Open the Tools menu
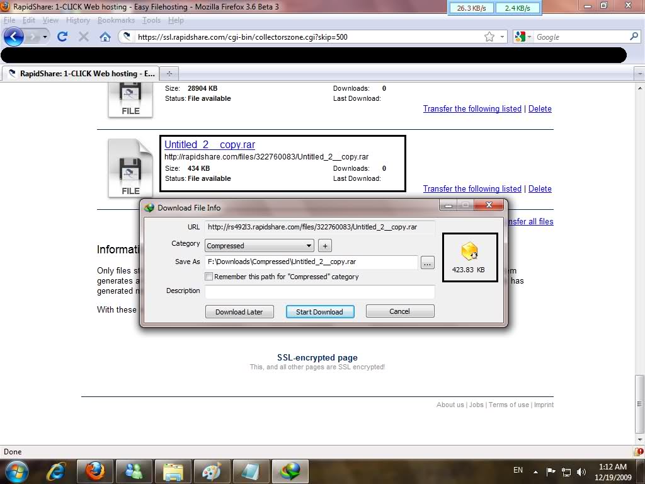 coord(151,20)
